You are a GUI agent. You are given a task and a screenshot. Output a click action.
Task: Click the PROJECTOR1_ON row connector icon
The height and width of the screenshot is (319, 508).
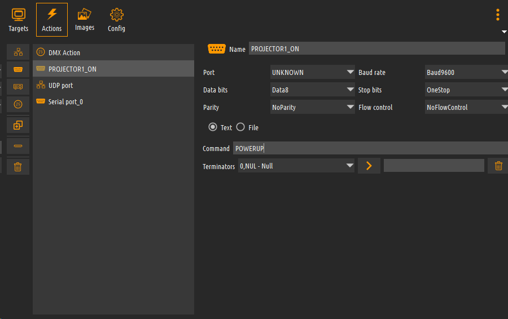(x=41, y=68)
